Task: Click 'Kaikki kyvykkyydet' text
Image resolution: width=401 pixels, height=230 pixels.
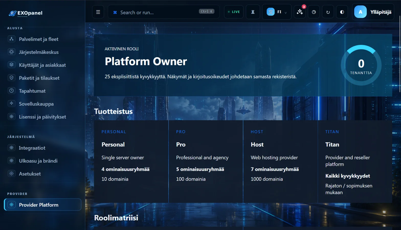Action: click(348, 176)
